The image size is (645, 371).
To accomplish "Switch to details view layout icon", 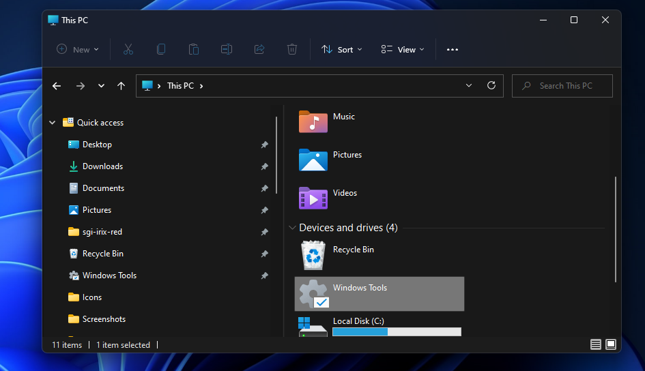I will [596, 344].
